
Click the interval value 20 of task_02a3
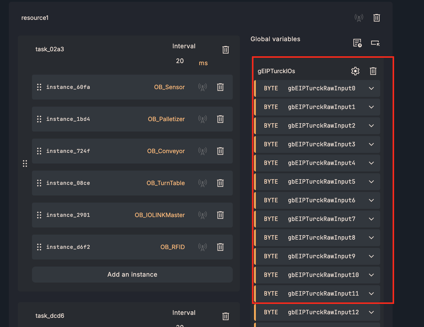(x=180, y=61)
